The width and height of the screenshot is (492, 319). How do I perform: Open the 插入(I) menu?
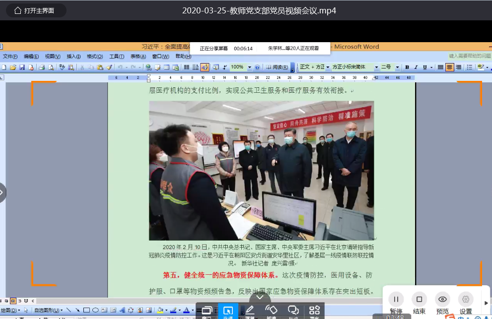point(73,57)
